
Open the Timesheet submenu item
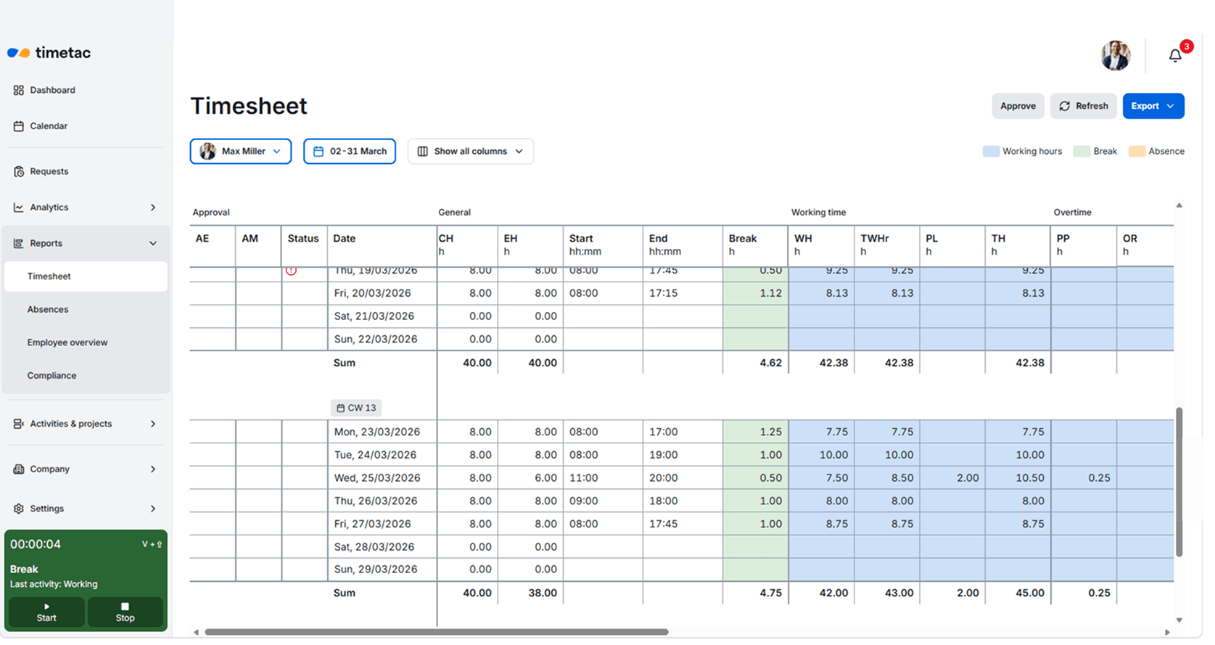86,276
